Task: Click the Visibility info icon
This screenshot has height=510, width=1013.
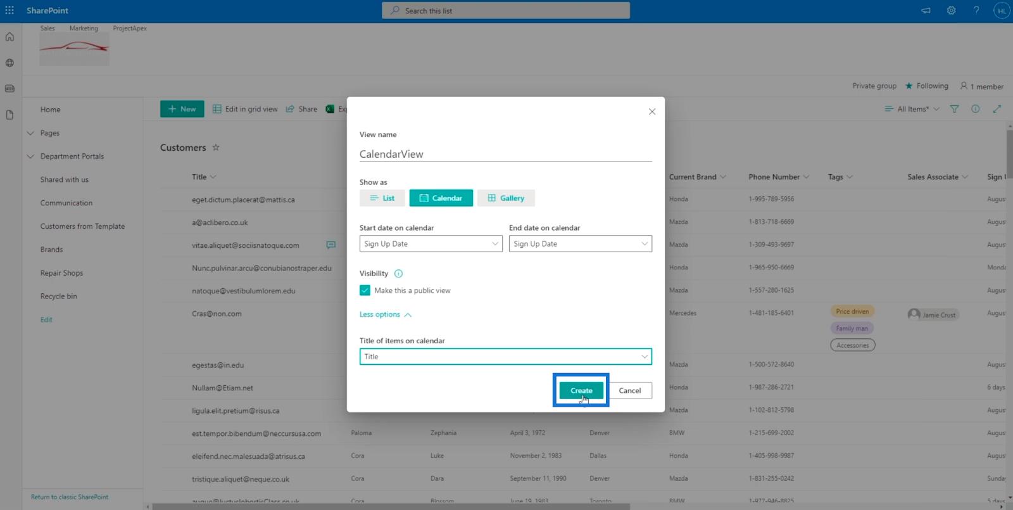Action: (x=398, y=274)
